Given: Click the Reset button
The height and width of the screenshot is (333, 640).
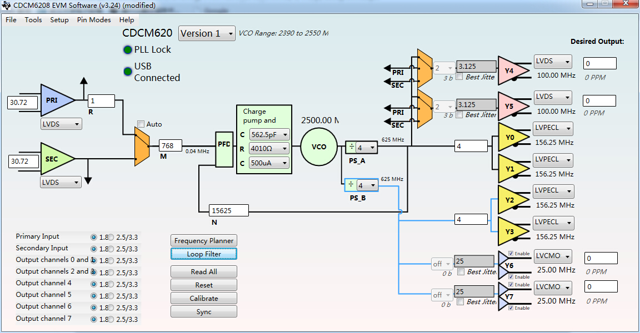Looking at the screenshot, I should click(204, 285).
